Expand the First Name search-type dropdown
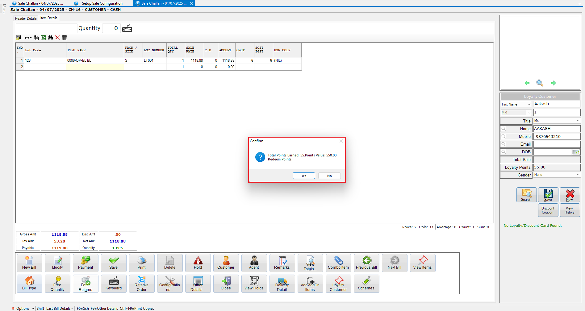Viewport: 585px width, 311px height. pyautogui.click(x=529, y=104)
